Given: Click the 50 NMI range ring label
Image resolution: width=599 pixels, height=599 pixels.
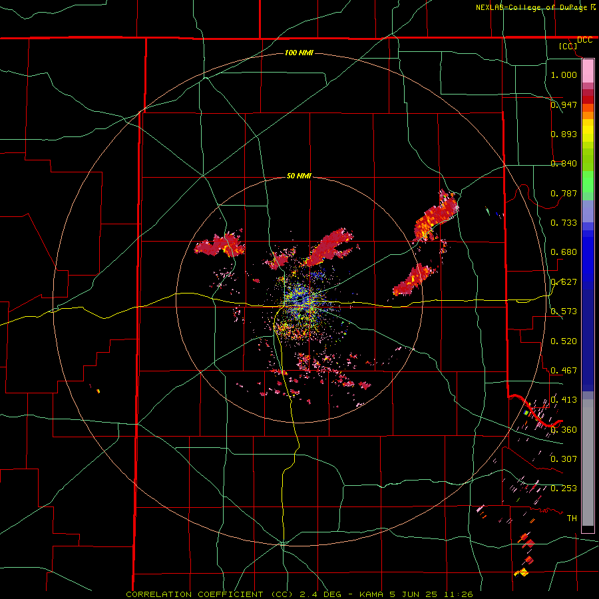Looking at the screenshot, I should 299,176.
